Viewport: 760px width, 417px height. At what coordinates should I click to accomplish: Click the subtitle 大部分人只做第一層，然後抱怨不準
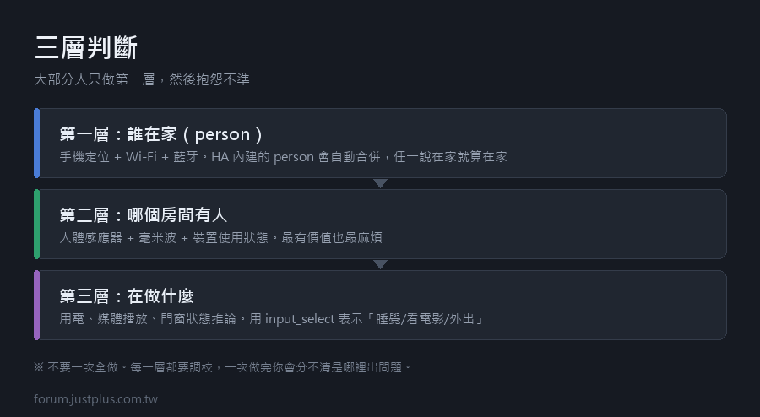tap(142, 79)
